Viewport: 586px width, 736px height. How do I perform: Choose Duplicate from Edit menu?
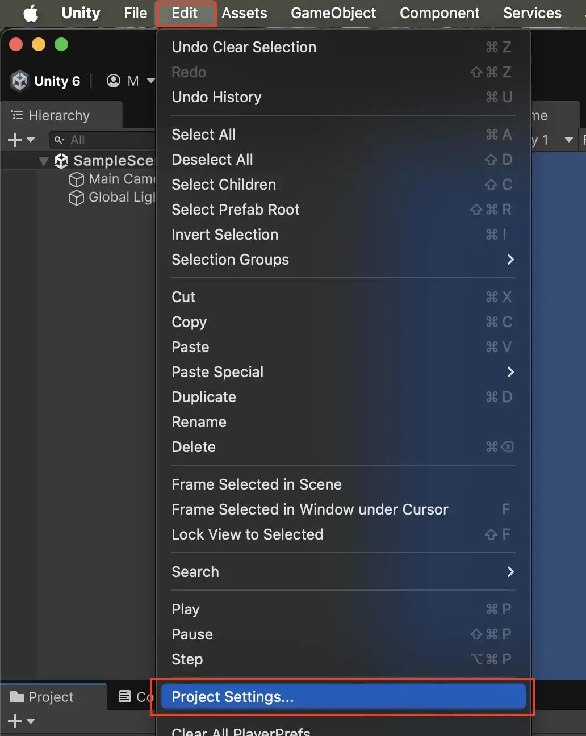pyautogui.click(x=343, y=397)
